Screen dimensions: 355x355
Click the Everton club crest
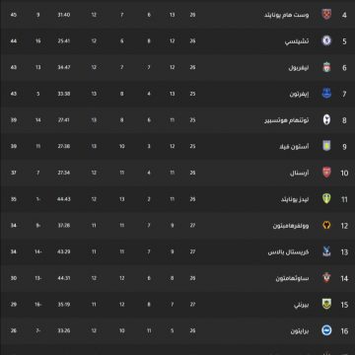pos(326,94)
